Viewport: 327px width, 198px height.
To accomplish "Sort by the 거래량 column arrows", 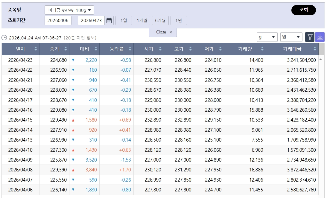I will click(262, 49).
